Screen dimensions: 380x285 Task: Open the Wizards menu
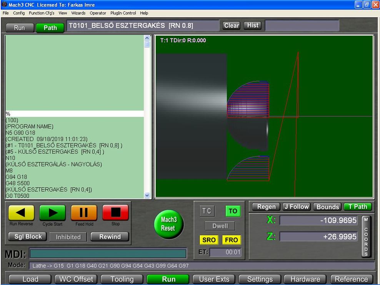point(78,13)
